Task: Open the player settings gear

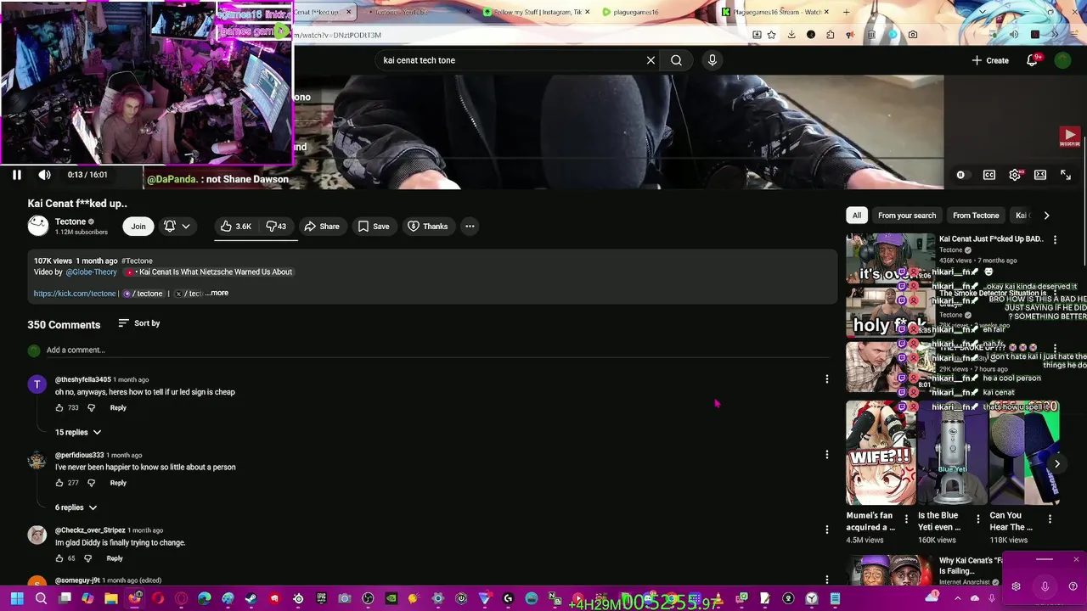Action: pos(1015,175)
